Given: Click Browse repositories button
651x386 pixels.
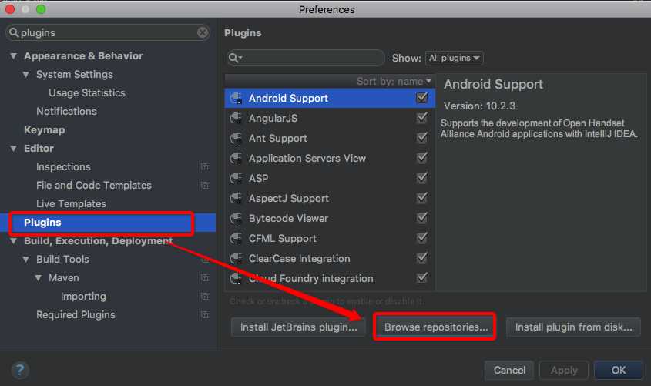Looking at the screenshot, I should (x=436, y=327).
